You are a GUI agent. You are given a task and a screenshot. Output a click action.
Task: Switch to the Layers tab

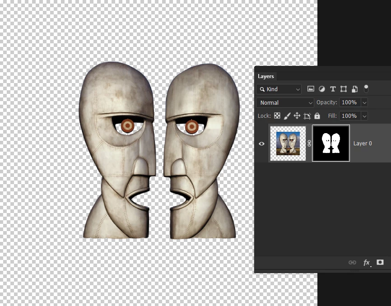(x=266, y=76)
